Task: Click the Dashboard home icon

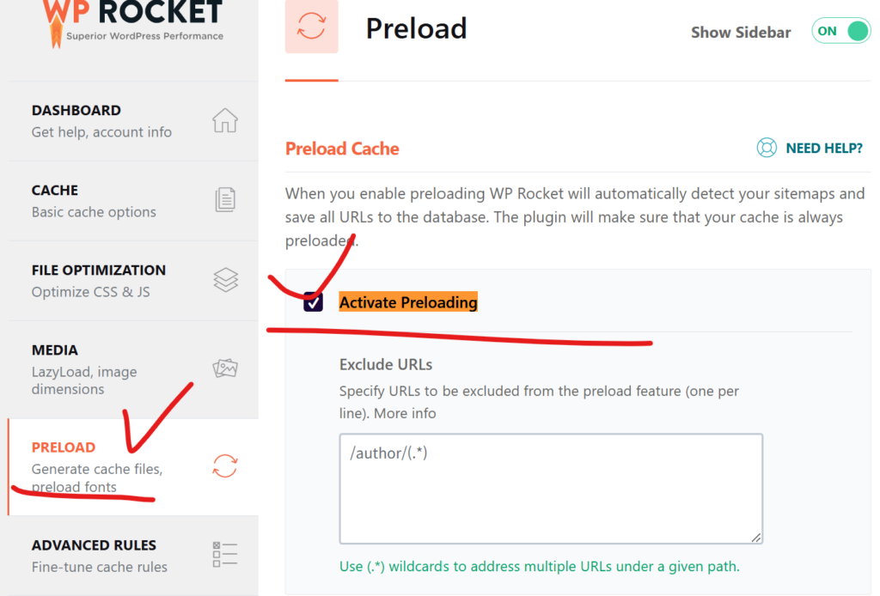Action: (x=225, y=120)
